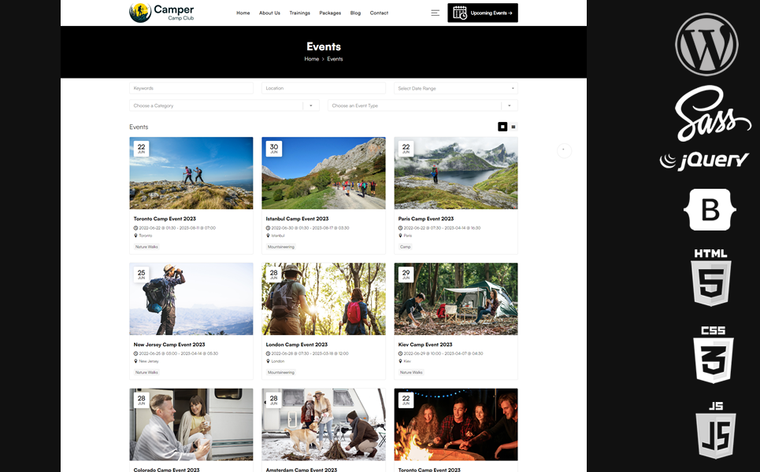Click the WordPress logo icon

click(706, 45)
